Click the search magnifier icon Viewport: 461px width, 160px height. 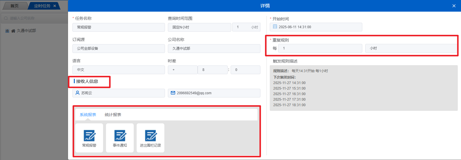6,18
